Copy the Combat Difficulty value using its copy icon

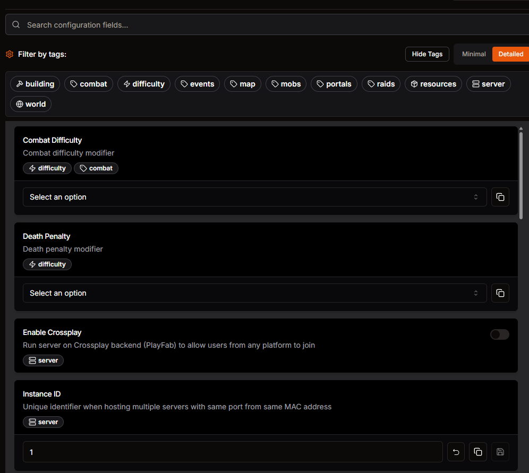pyautogui.click(x=500, y=197)
